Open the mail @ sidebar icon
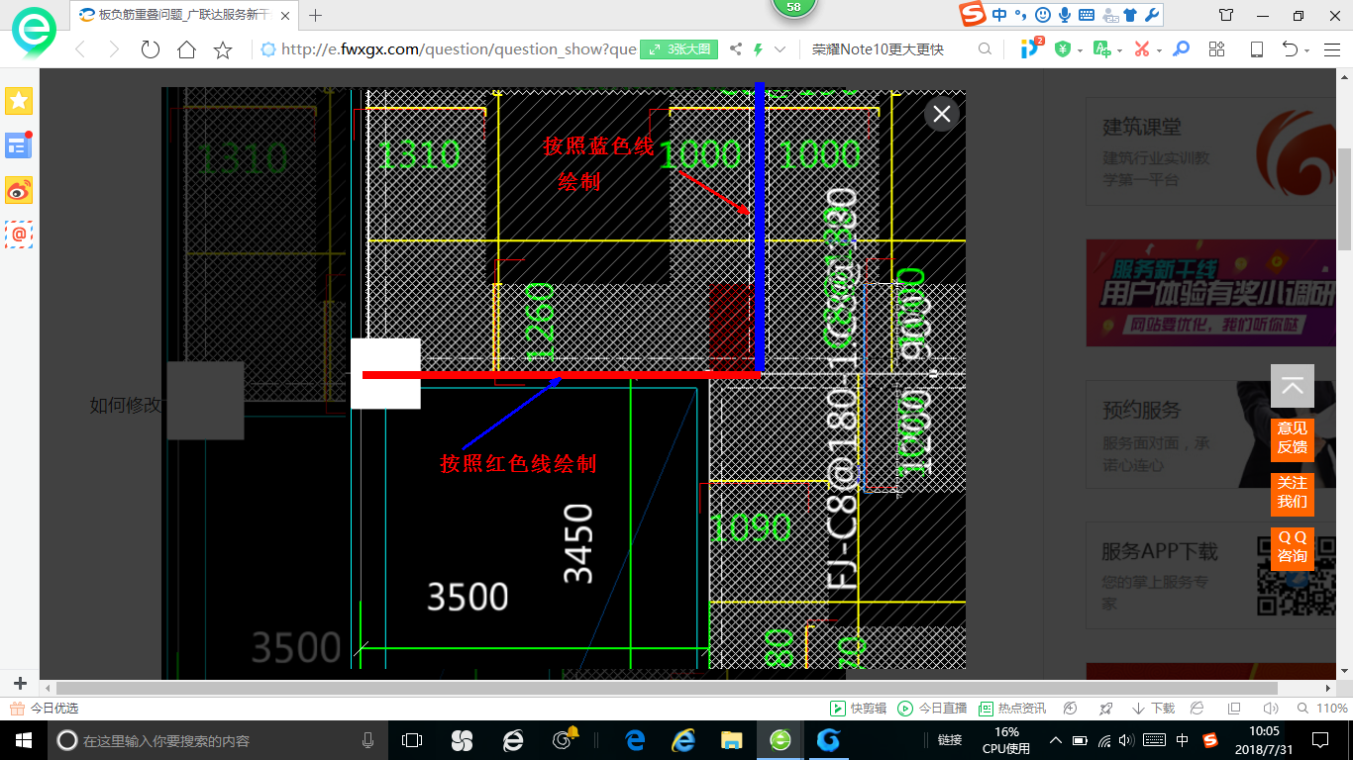1353x760 pixels. point(19,235)
